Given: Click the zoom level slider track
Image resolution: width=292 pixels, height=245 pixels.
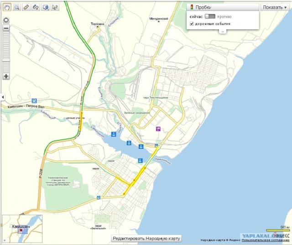Looking at the screenshot, I should click(6, 50).
